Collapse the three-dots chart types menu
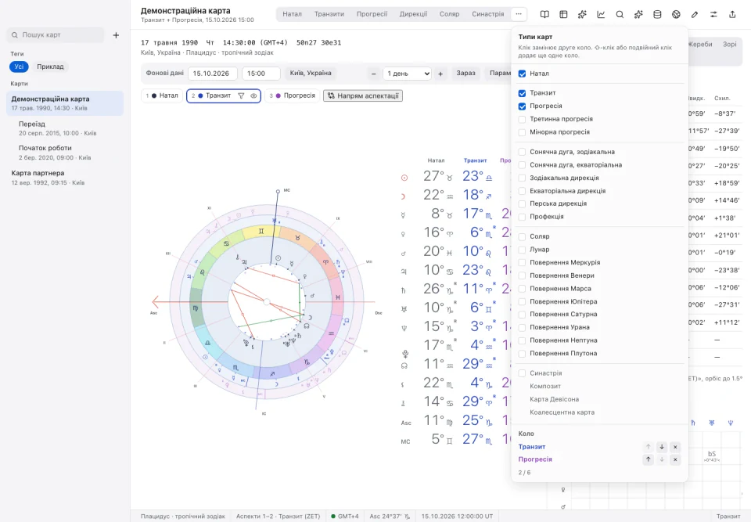This screenshot has width=751, height=522. [x=519, y=14]
